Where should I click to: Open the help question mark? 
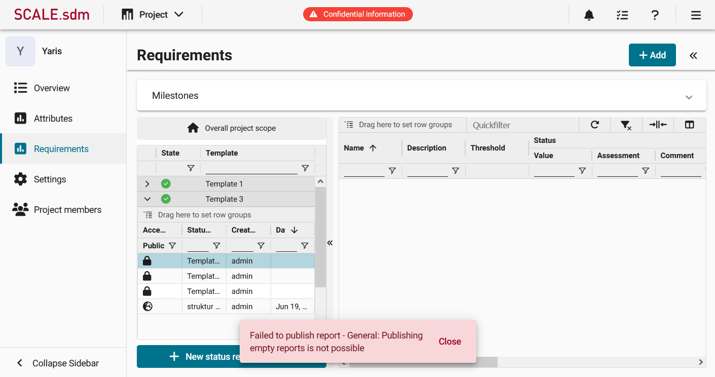coord(655,15)
